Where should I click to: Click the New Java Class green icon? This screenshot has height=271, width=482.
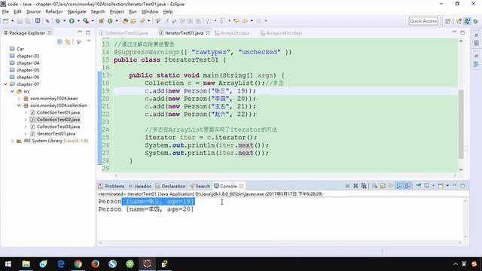pyautogui.click(x=110, y=21)
